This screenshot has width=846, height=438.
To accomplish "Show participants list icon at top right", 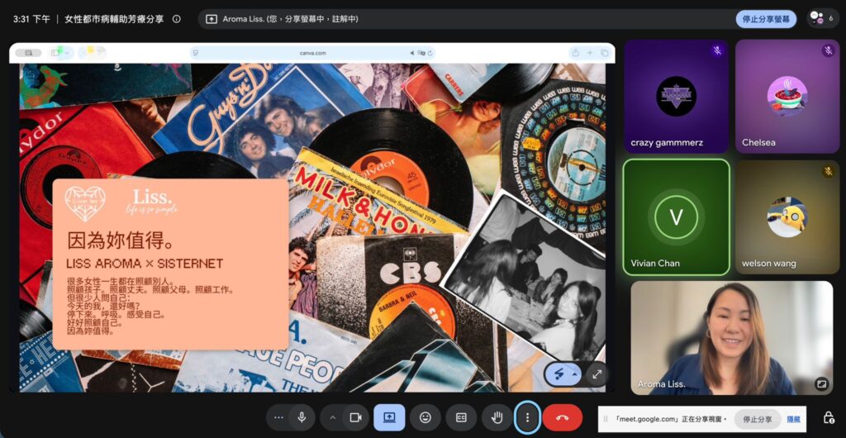I will point(823,19).
